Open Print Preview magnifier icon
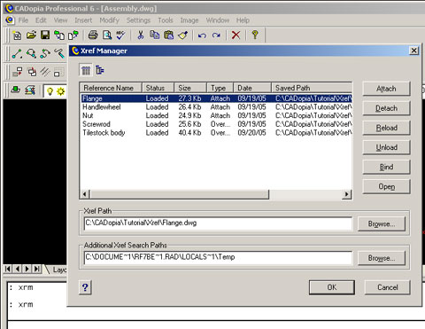This screenshot has width=425, height=329. coord(107,35)
